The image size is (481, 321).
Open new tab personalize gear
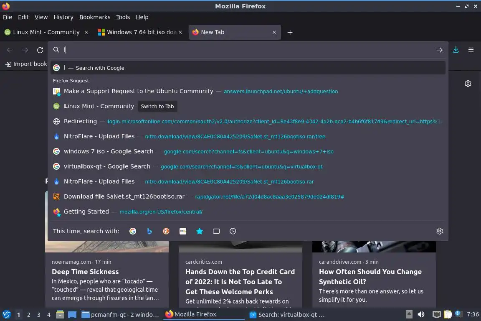coord(468,84)
